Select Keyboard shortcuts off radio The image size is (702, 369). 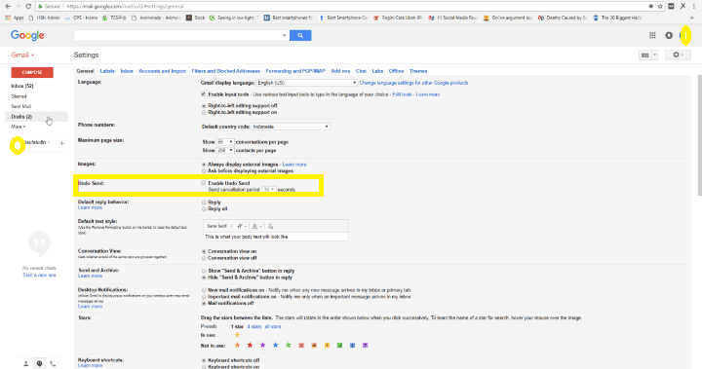[204, 360]
